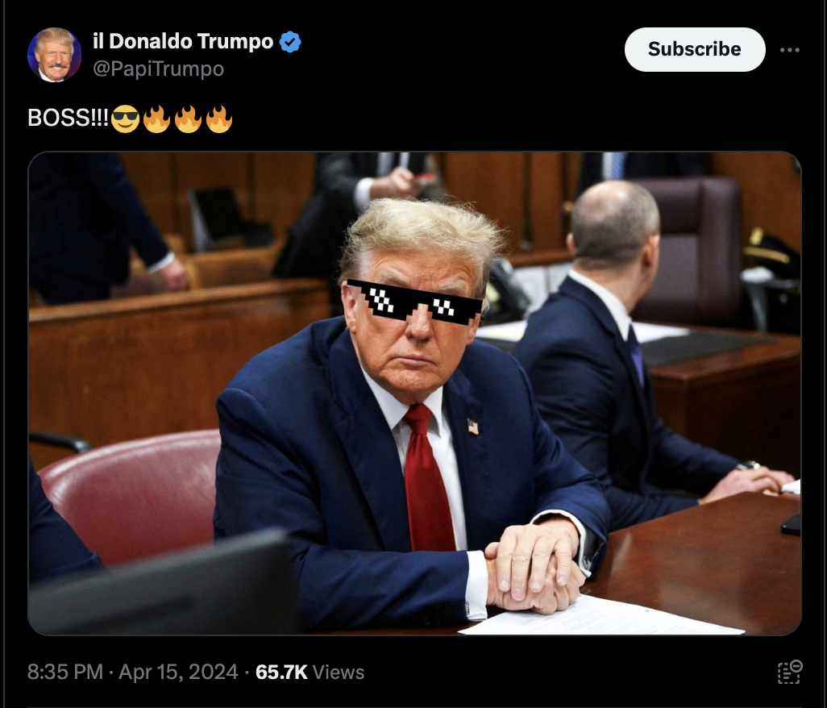Click the Apr 15, 2024 post date
Screen dimensions: 827x708
[178, 672]
